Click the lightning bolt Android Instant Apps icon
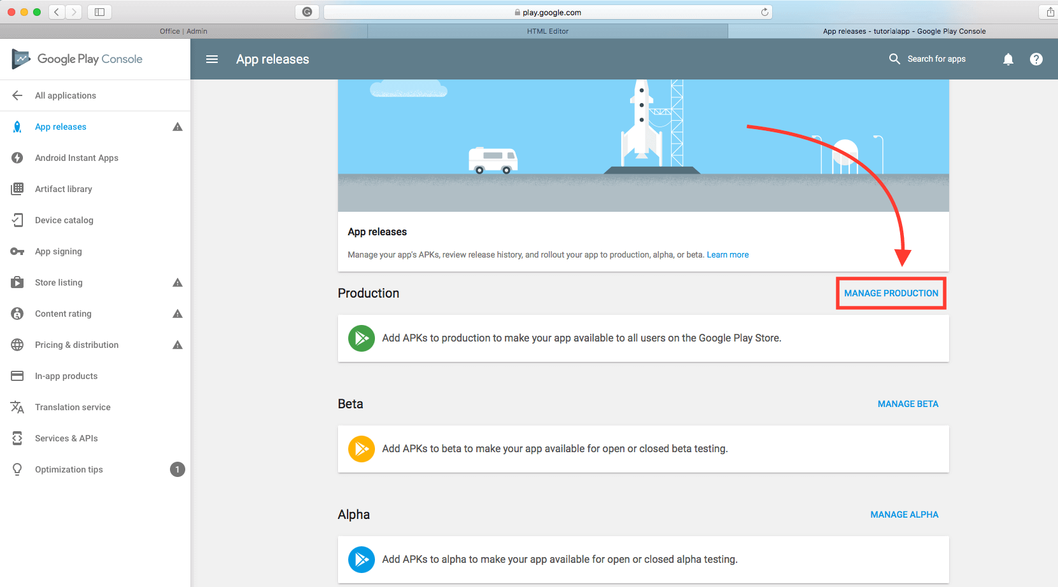The width and height of the screenshot is (1058, 587). click(17, 158)
